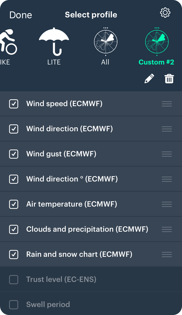
Task: Disable Clouds and precipitation (ECMWF)
Action: click(x=13, y=229)
